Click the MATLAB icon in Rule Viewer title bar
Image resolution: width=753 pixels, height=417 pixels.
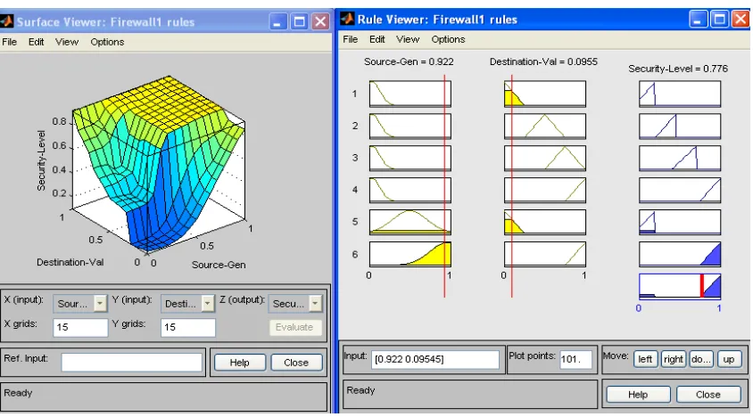pyautogui.click(x=347, y=20)
